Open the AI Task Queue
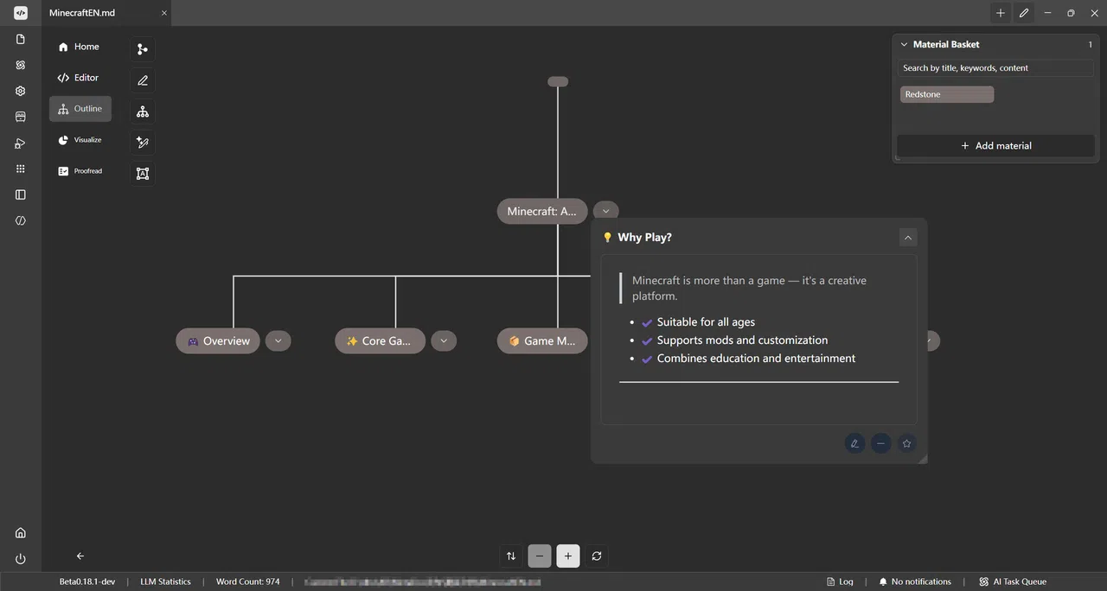Image resolution: width=1107 pixels, height=591 pixels. [1014, 581]
